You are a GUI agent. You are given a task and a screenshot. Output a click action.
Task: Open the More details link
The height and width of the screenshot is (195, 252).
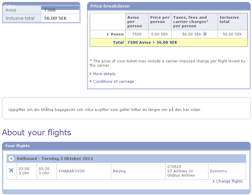104,74
